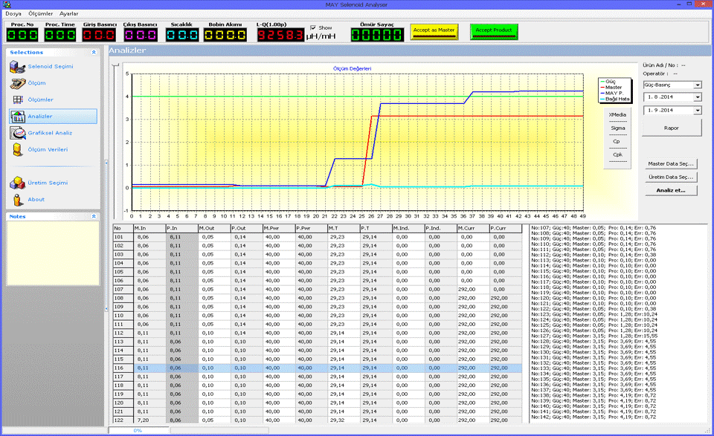Toggle the Show checkbox near µH/mH
Image resolution: width=714 pixels, height=436 pixels.
coord(313,27)
